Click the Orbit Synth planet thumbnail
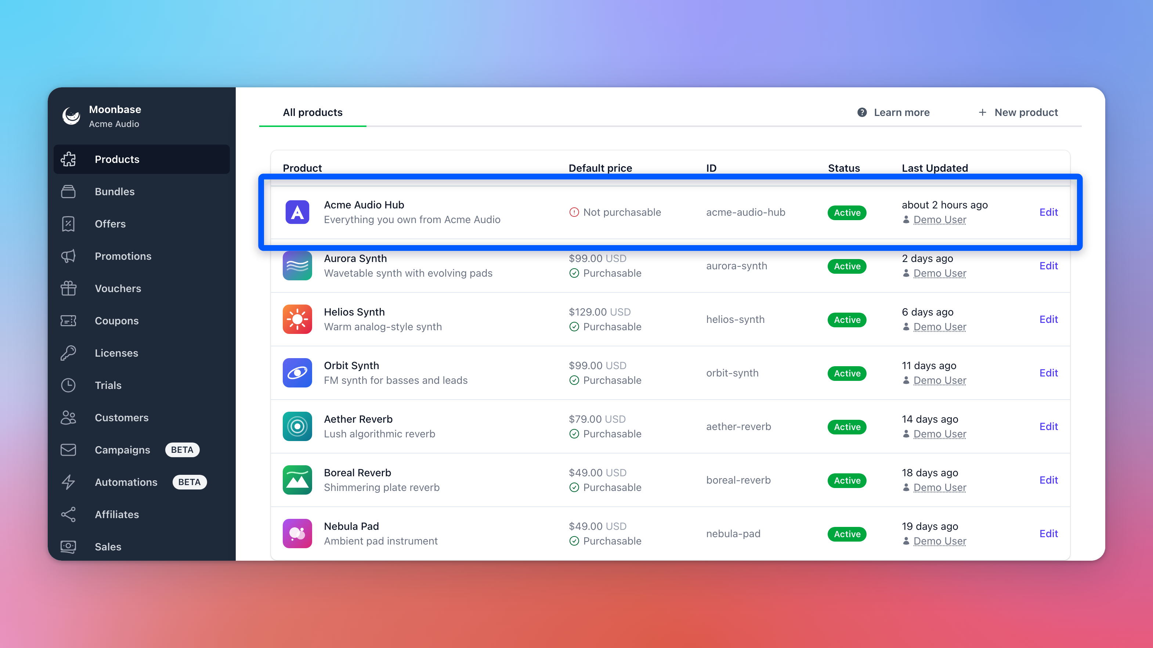 click(297, 373)
